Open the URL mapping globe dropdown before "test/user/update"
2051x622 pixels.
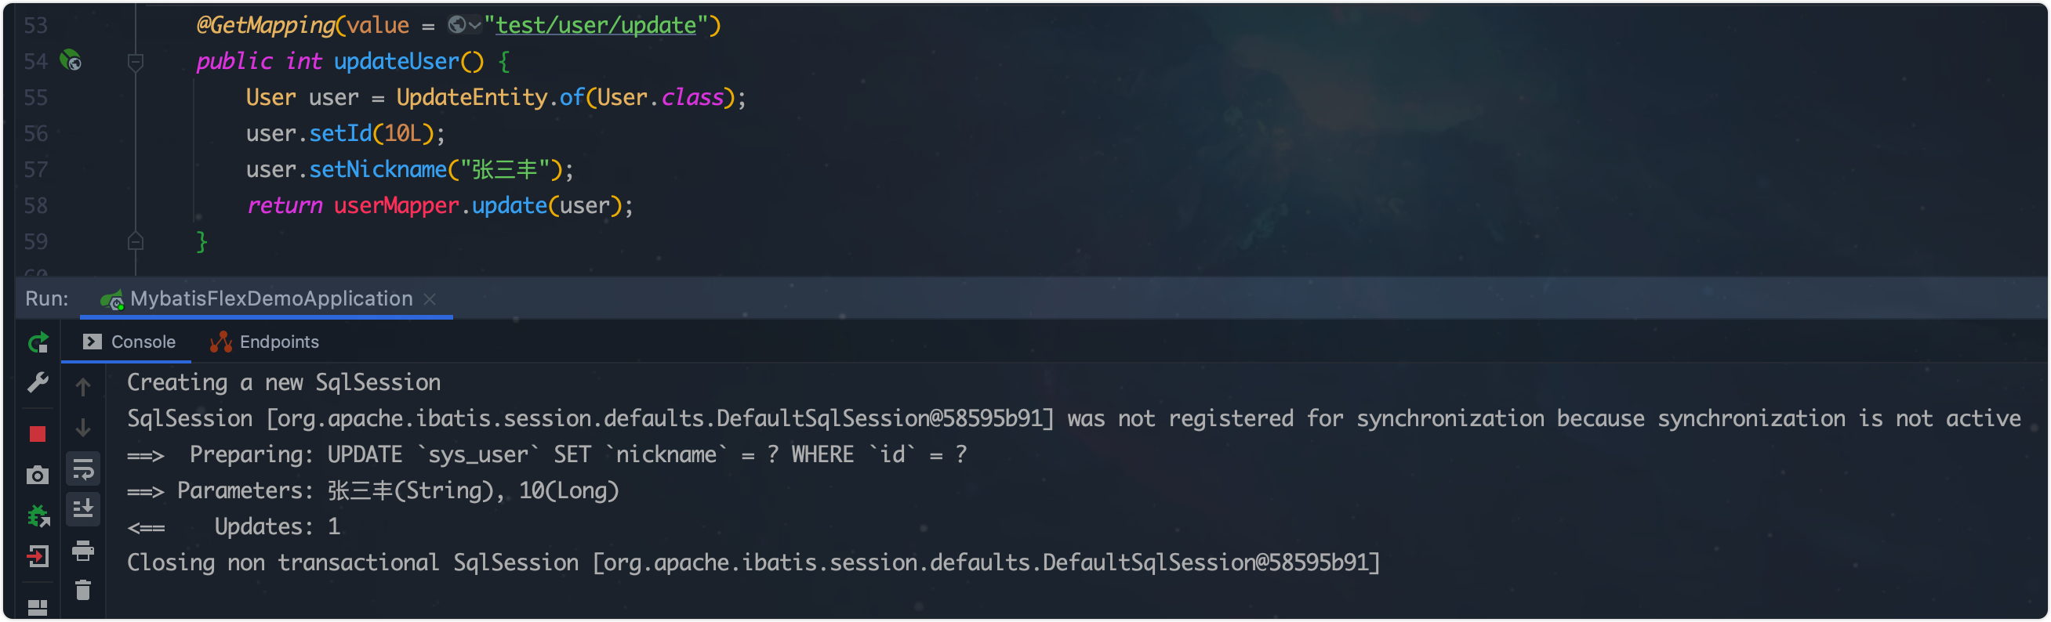[463, 25]
